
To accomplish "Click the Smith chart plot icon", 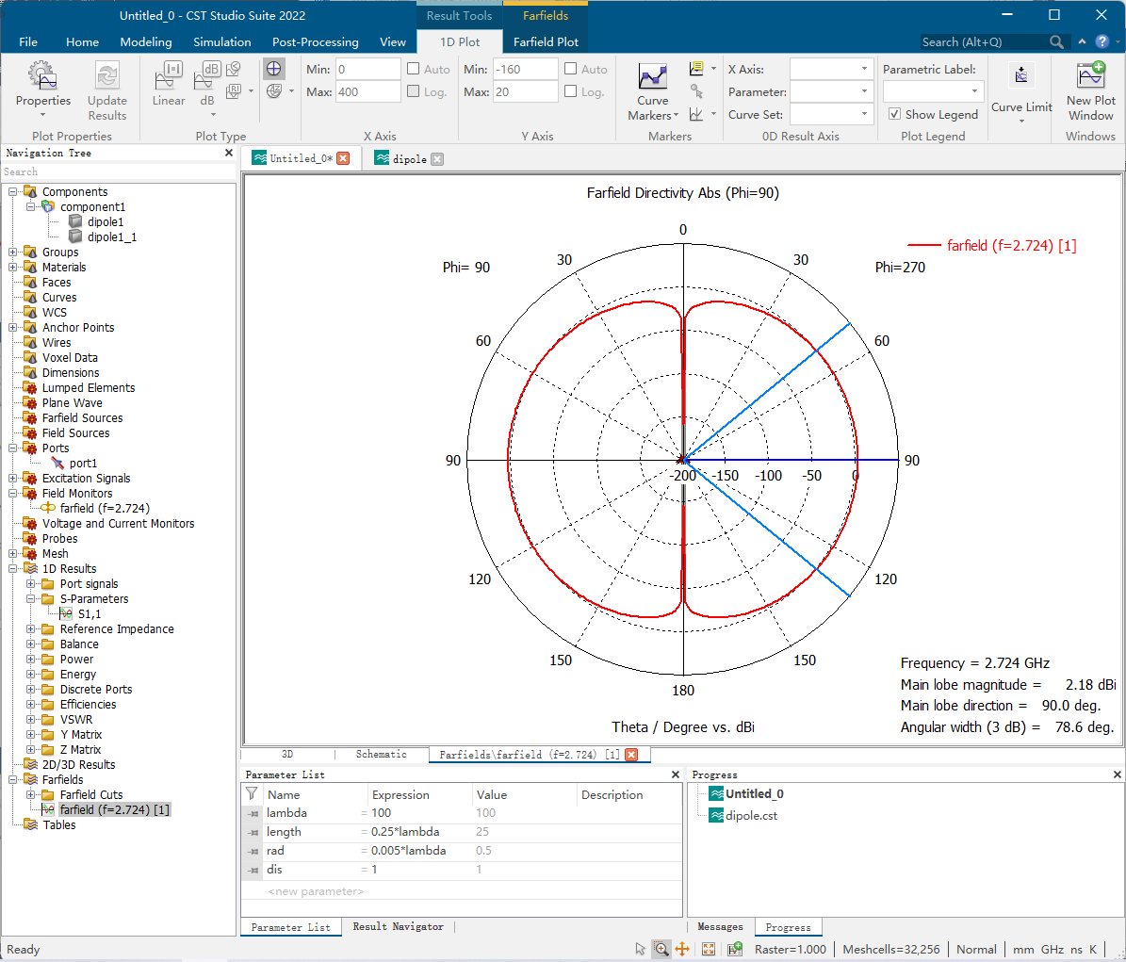I will pos(273,91).
